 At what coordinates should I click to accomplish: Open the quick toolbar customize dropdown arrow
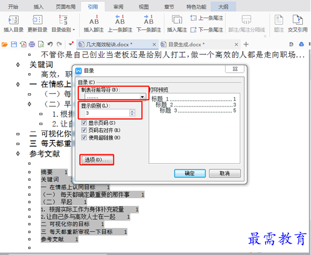70,44
